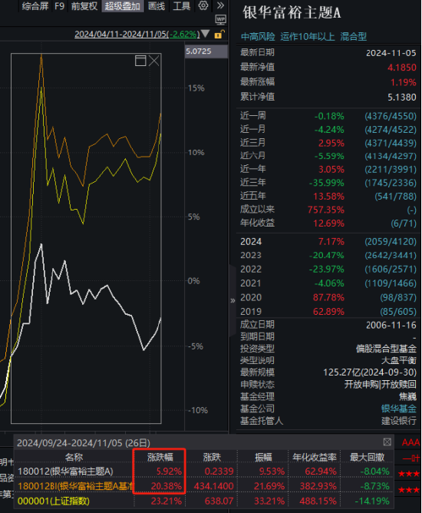Switch to 前复权 price adjustment

click(x=84, y=6)
